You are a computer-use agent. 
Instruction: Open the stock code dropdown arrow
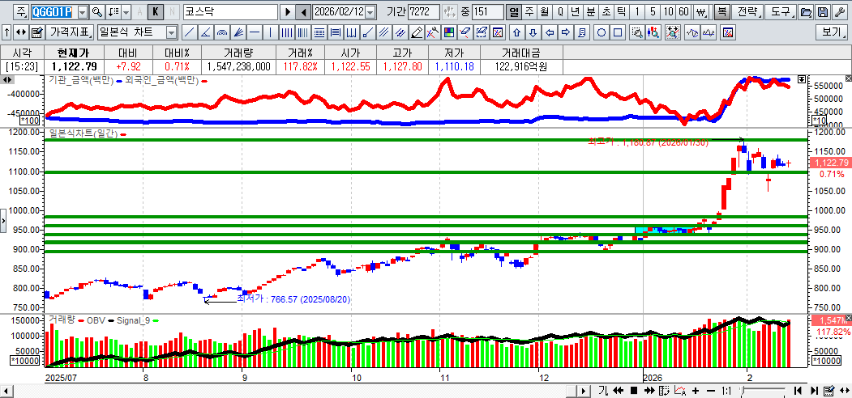(82, 12)
